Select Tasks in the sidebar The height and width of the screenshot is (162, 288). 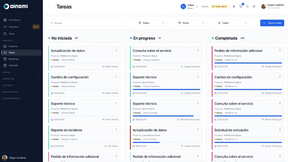click(x=21, y=53)
